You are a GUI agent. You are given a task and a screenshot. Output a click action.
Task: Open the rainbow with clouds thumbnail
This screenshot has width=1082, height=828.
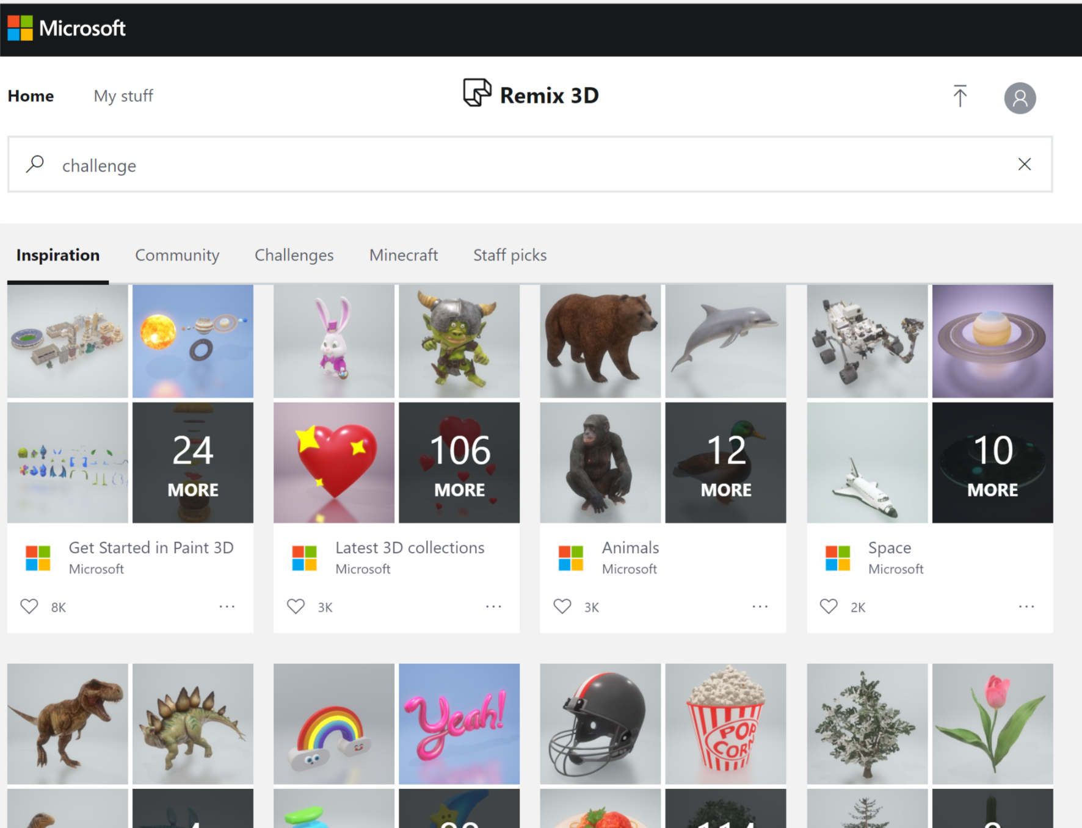pos(334,724)
